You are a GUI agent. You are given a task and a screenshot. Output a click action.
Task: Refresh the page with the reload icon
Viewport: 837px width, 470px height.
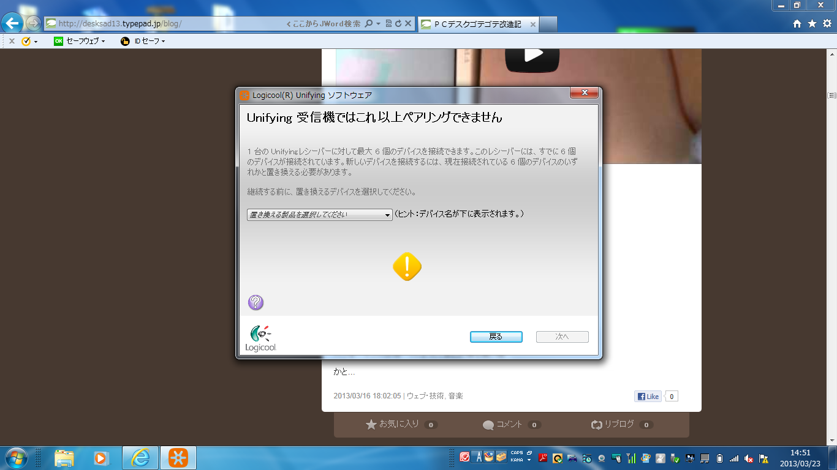point(398,23)
